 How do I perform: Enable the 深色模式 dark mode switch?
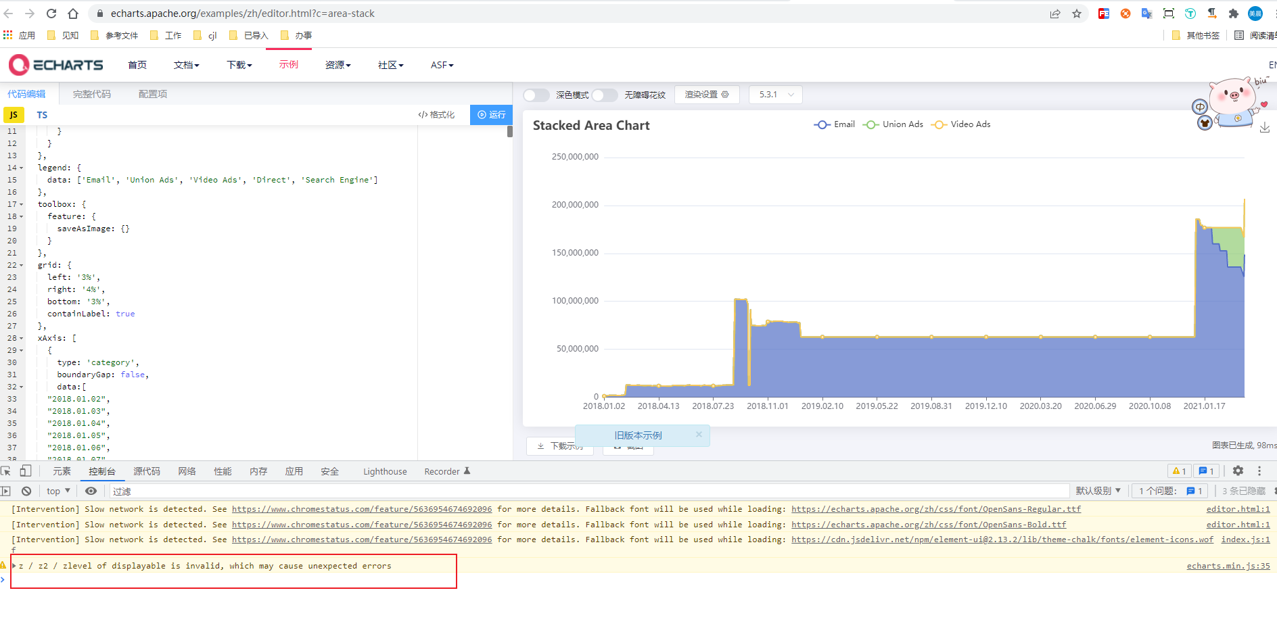(x=536, y=95)
